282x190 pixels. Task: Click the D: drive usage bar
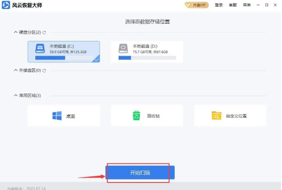147,58
